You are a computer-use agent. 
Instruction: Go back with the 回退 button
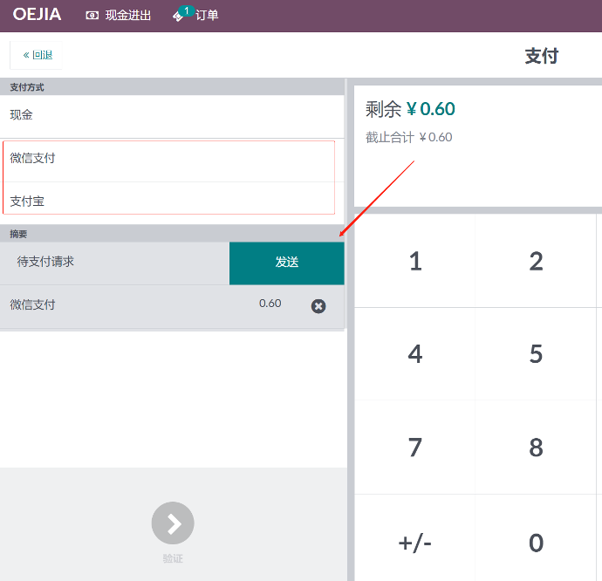38,55
